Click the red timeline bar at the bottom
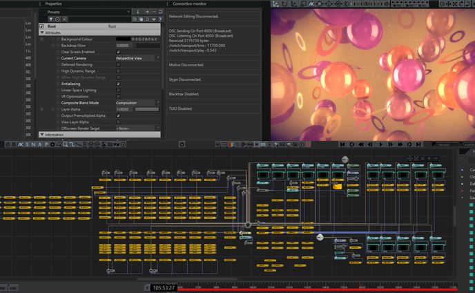 pos(317,290)
